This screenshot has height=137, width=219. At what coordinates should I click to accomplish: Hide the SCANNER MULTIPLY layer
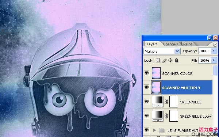pyautogui.click(x=146, y=87)
